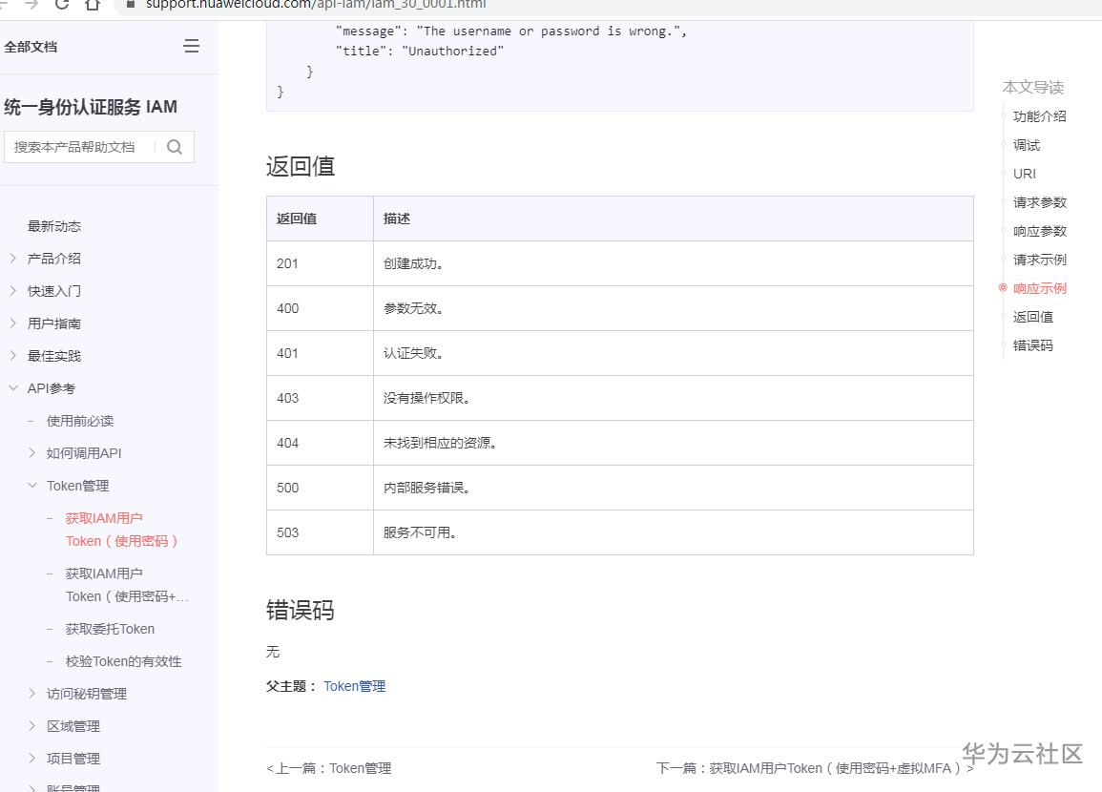Screen dimensions: 1102x792
Task: Click the Token管理 parent topic link
Action: [354, 686]
